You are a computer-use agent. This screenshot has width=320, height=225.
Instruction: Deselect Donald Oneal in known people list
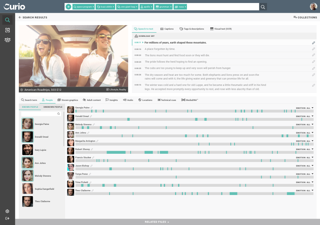tap(27, 137)
